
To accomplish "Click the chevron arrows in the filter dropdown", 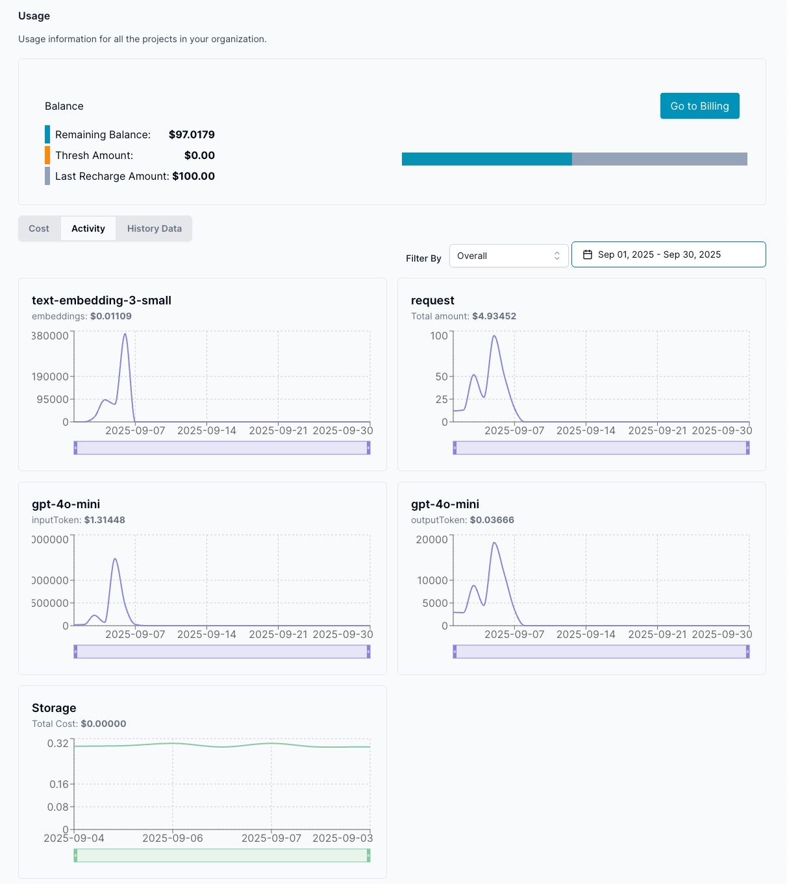I will pos(557,256).
